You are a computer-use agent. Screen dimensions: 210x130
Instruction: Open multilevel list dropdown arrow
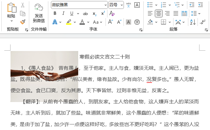pyautogui.click(x=183, y=5)
